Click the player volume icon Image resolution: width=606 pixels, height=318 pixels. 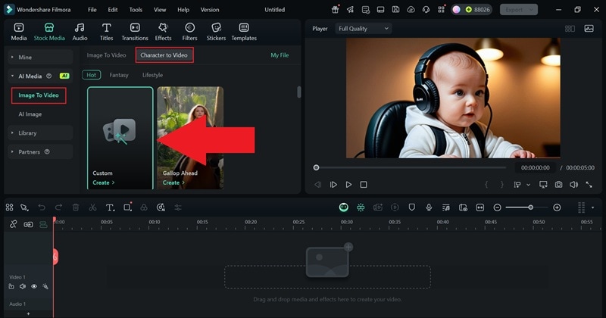[x=573, y=185]
